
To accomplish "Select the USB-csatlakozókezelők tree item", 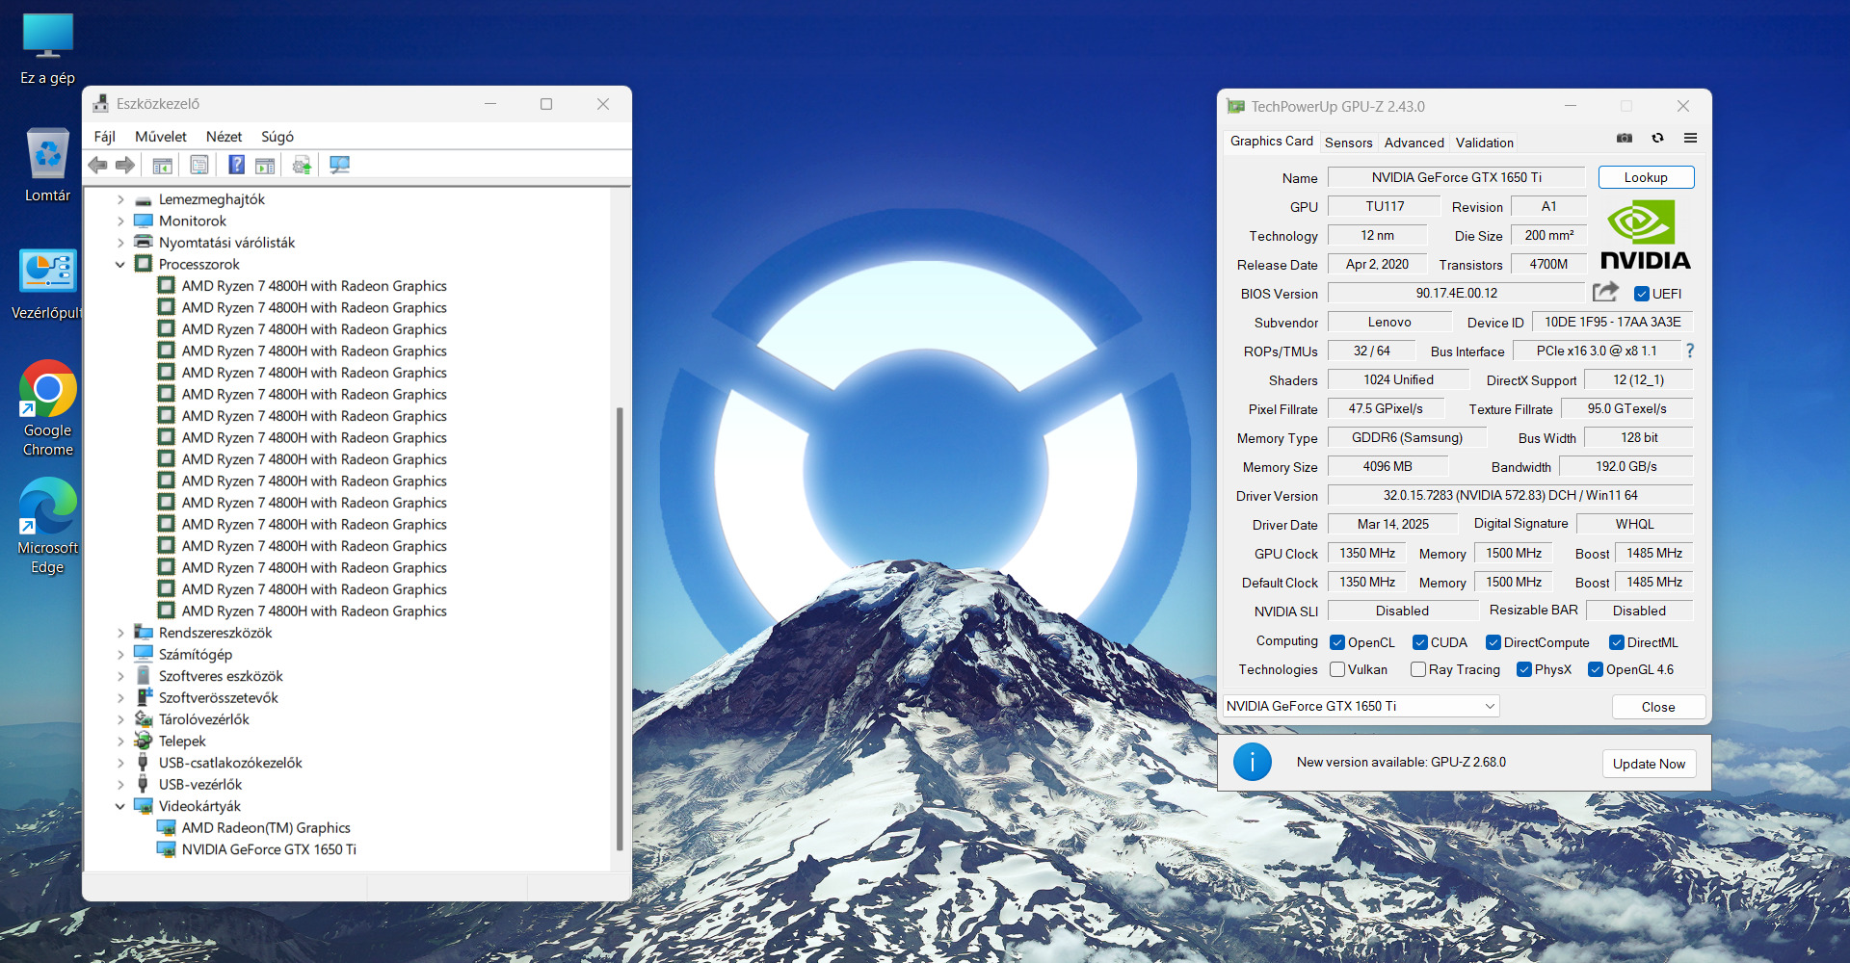I will (x=230, y=763).
